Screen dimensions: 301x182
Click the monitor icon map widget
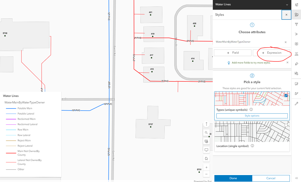point(206,150)
